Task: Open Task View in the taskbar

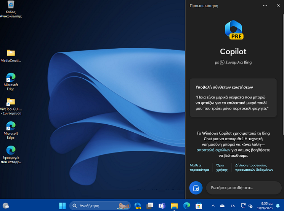Action: pyautogui.click(x=150, y=206)
